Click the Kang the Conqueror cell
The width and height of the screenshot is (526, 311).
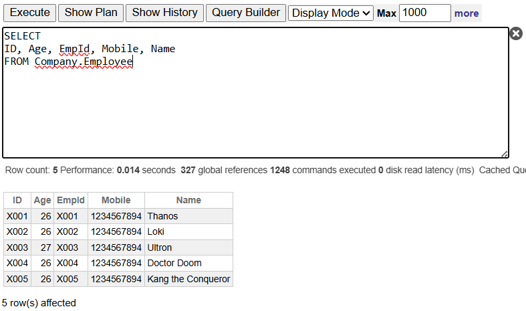pos(188,279)
